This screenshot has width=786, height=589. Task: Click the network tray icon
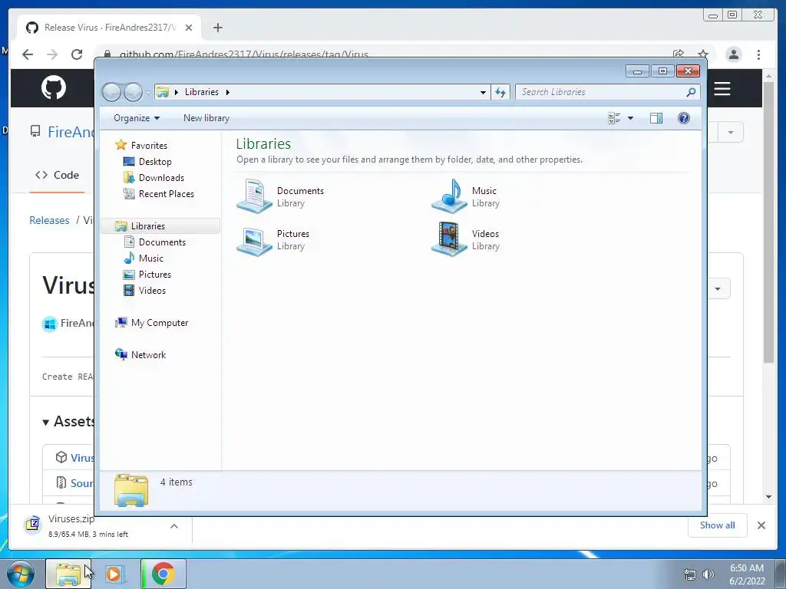pos(690,574)
